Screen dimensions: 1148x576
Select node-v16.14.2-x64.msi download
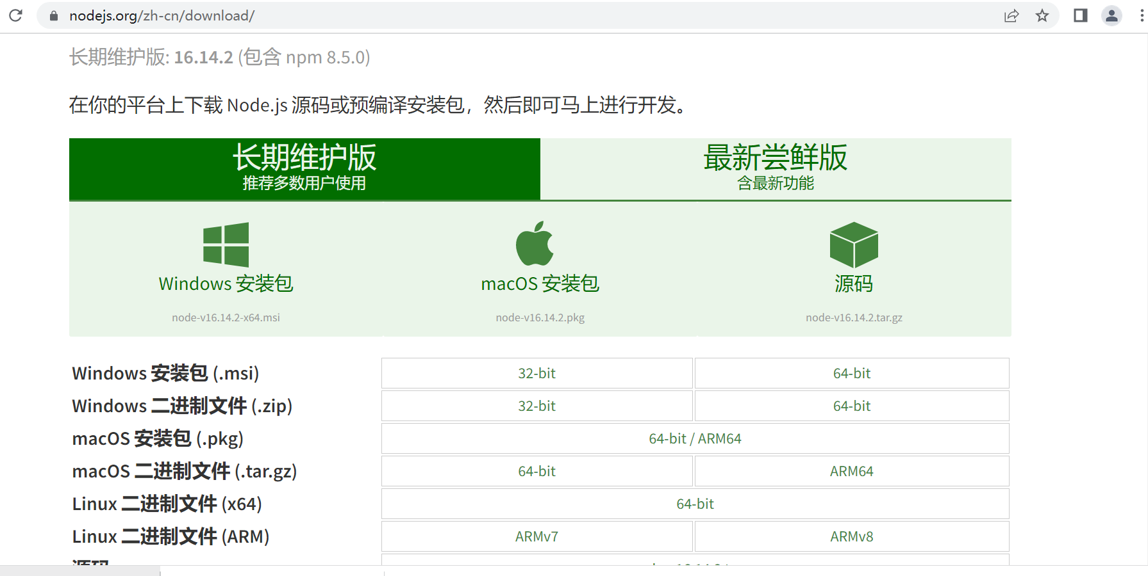pos(225,317)
